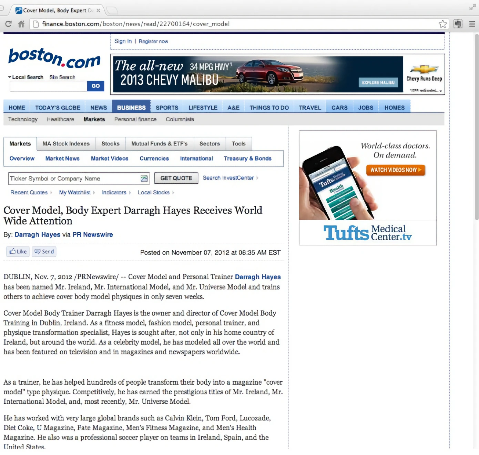Switch to the Tools tab
479x455 pixels.
[x=238, y=144]
